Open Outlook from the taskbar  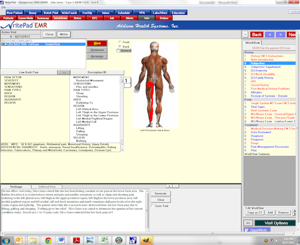pyautogui.click(x=19, y=241)
